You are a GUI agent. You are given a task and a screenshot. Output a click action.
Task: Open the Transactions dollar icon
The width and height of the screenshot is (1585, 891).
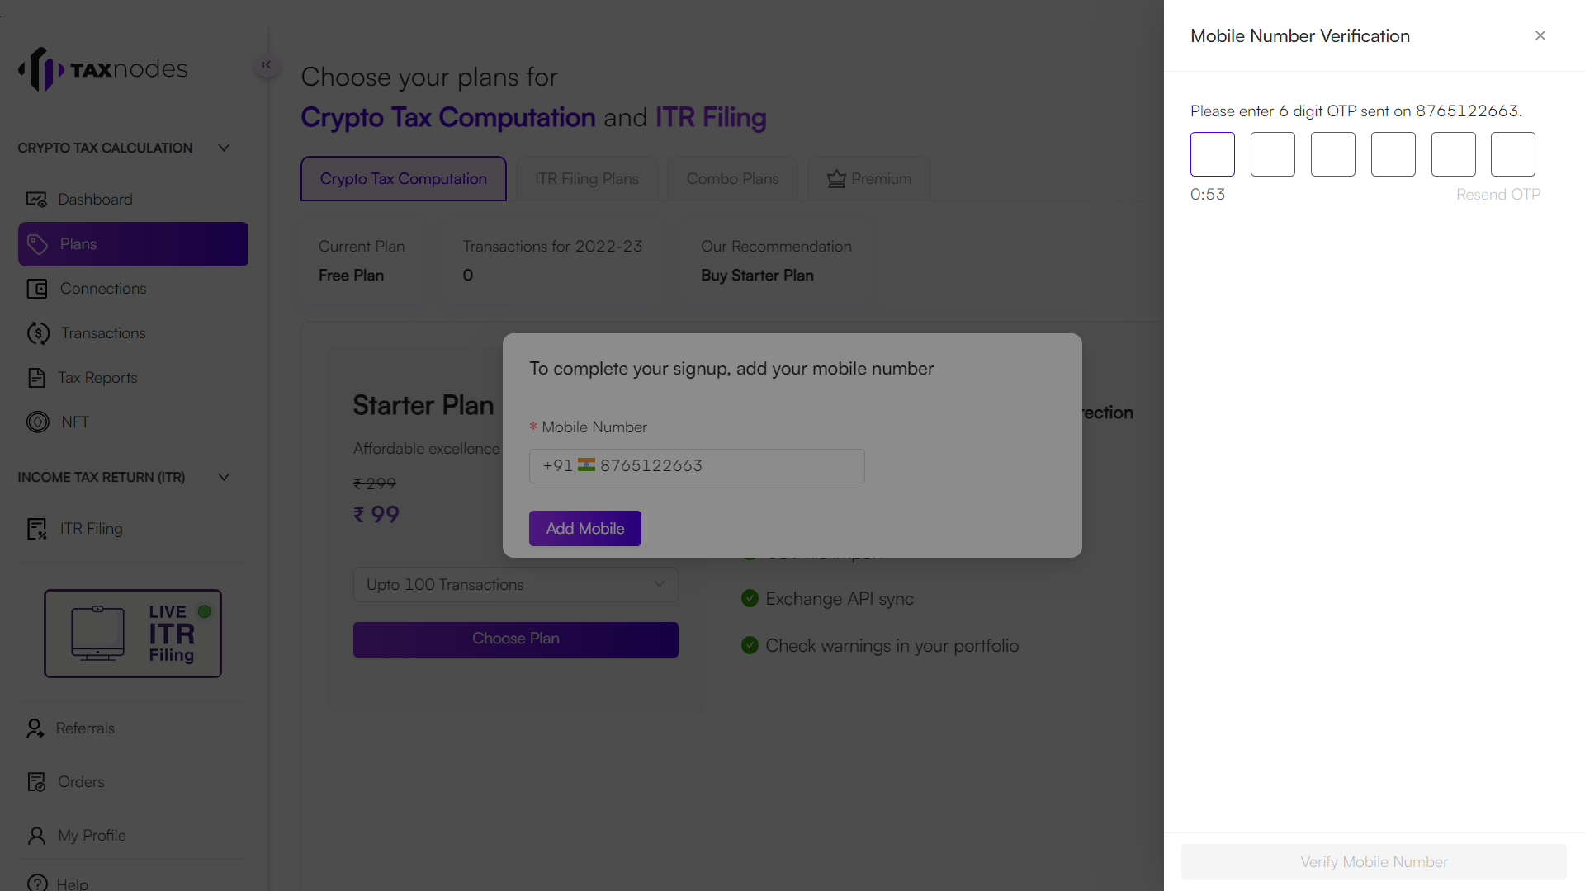point(38,333)
